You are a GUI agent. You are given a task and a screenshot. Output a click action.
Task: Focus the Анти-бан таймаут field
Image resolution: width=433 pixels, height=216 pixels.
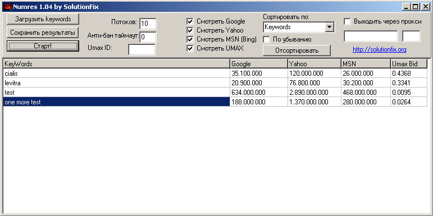coord(148,37)
